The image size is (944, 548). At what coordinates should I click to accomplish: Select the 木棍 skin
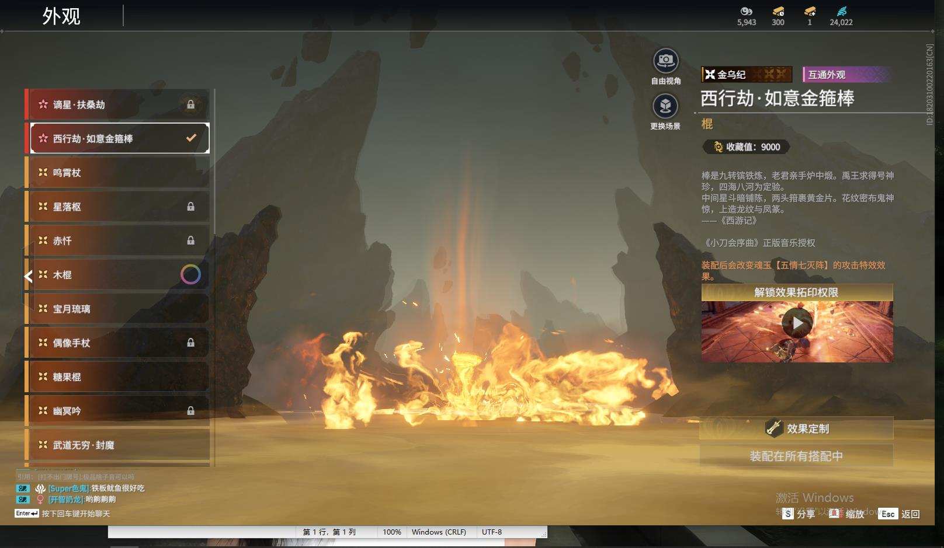tap(117, 274)
